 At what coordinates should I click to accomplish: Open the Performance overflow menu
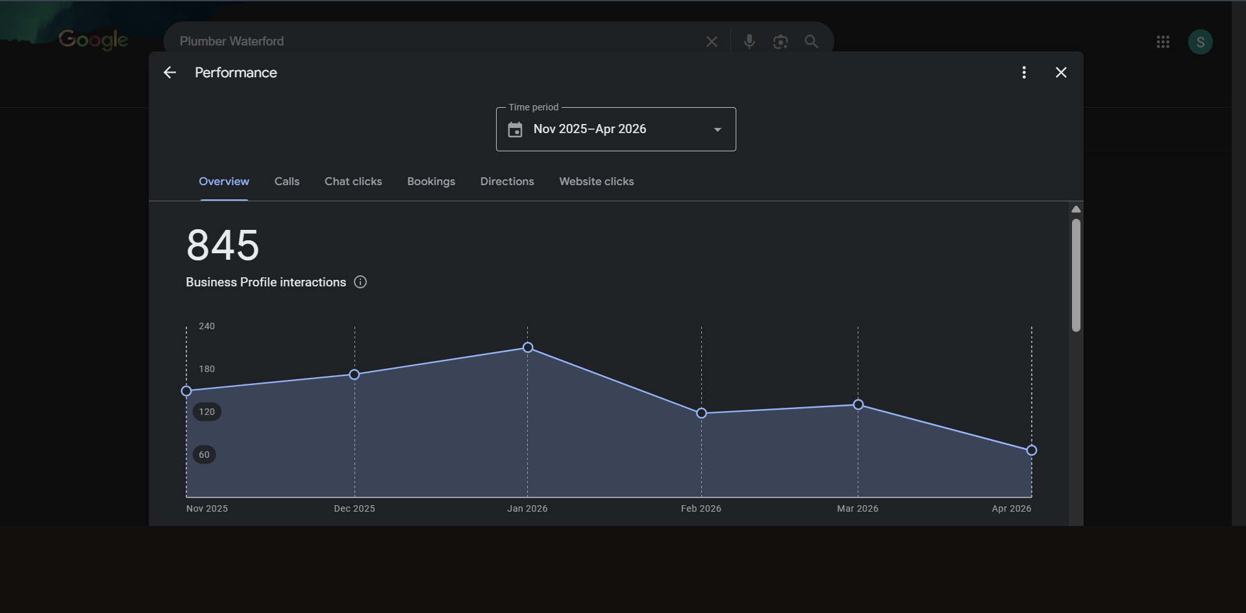[1024, 72]
